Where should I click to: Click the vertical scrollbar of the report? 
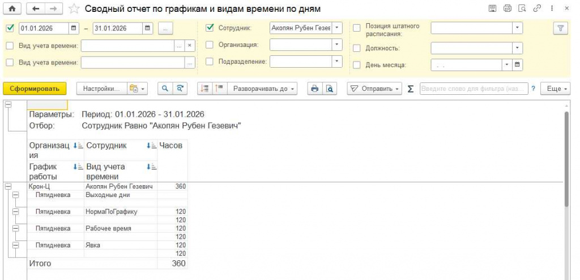click(566, 159)
